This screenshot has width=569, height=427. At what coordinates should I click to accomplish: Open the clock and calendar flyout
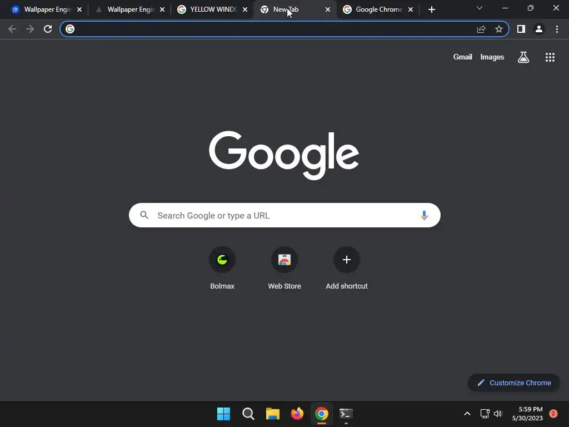(x=527, y=414)
